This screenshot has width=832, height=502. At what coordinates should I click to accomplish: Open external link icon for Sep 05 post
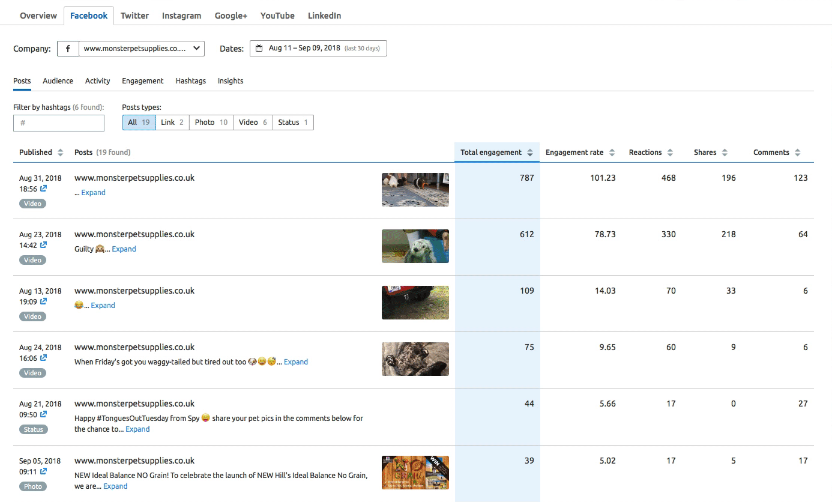click(x=43, y=471)
